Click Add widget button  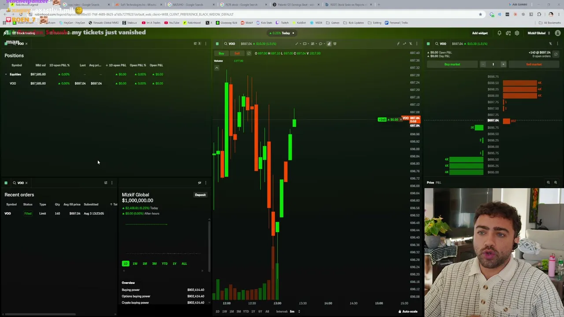pyautogui.click(x=480, y=33)
